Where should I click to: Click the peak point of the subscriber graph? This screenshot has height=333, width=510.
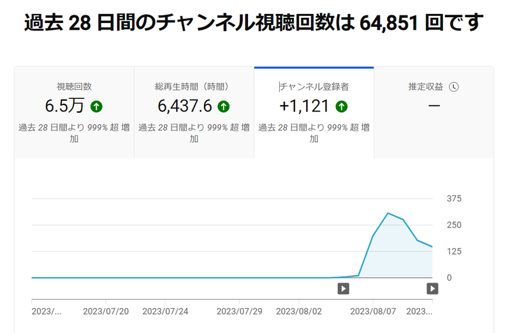pyautogui.click(x=388, y=213)
